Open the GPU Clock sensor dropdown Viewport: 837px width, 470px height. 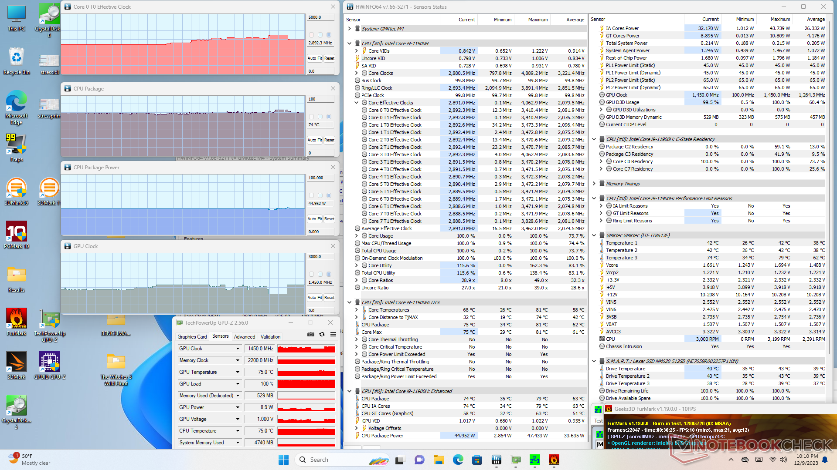238,349
